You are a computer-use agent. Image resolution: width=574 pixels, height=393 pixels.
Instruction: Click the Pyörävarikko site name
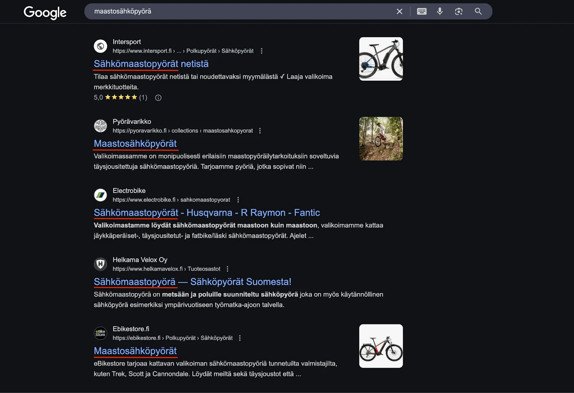coord(132,122)
